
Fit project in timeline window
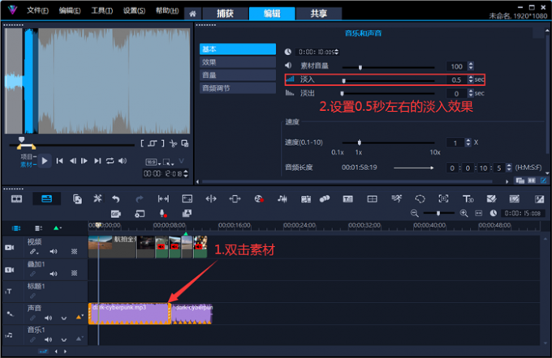(479, 213)
